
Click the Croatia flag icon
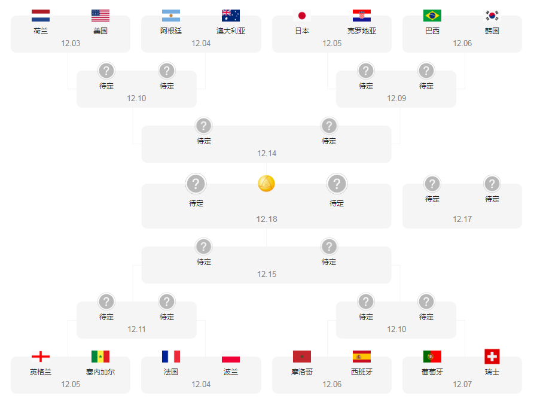[x=362, y=16]
